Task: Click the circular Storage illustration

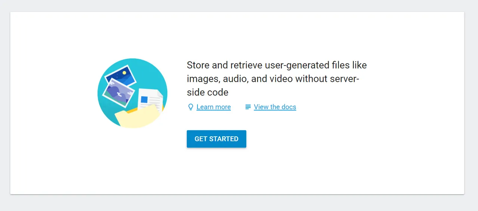Action: (132, 93)
